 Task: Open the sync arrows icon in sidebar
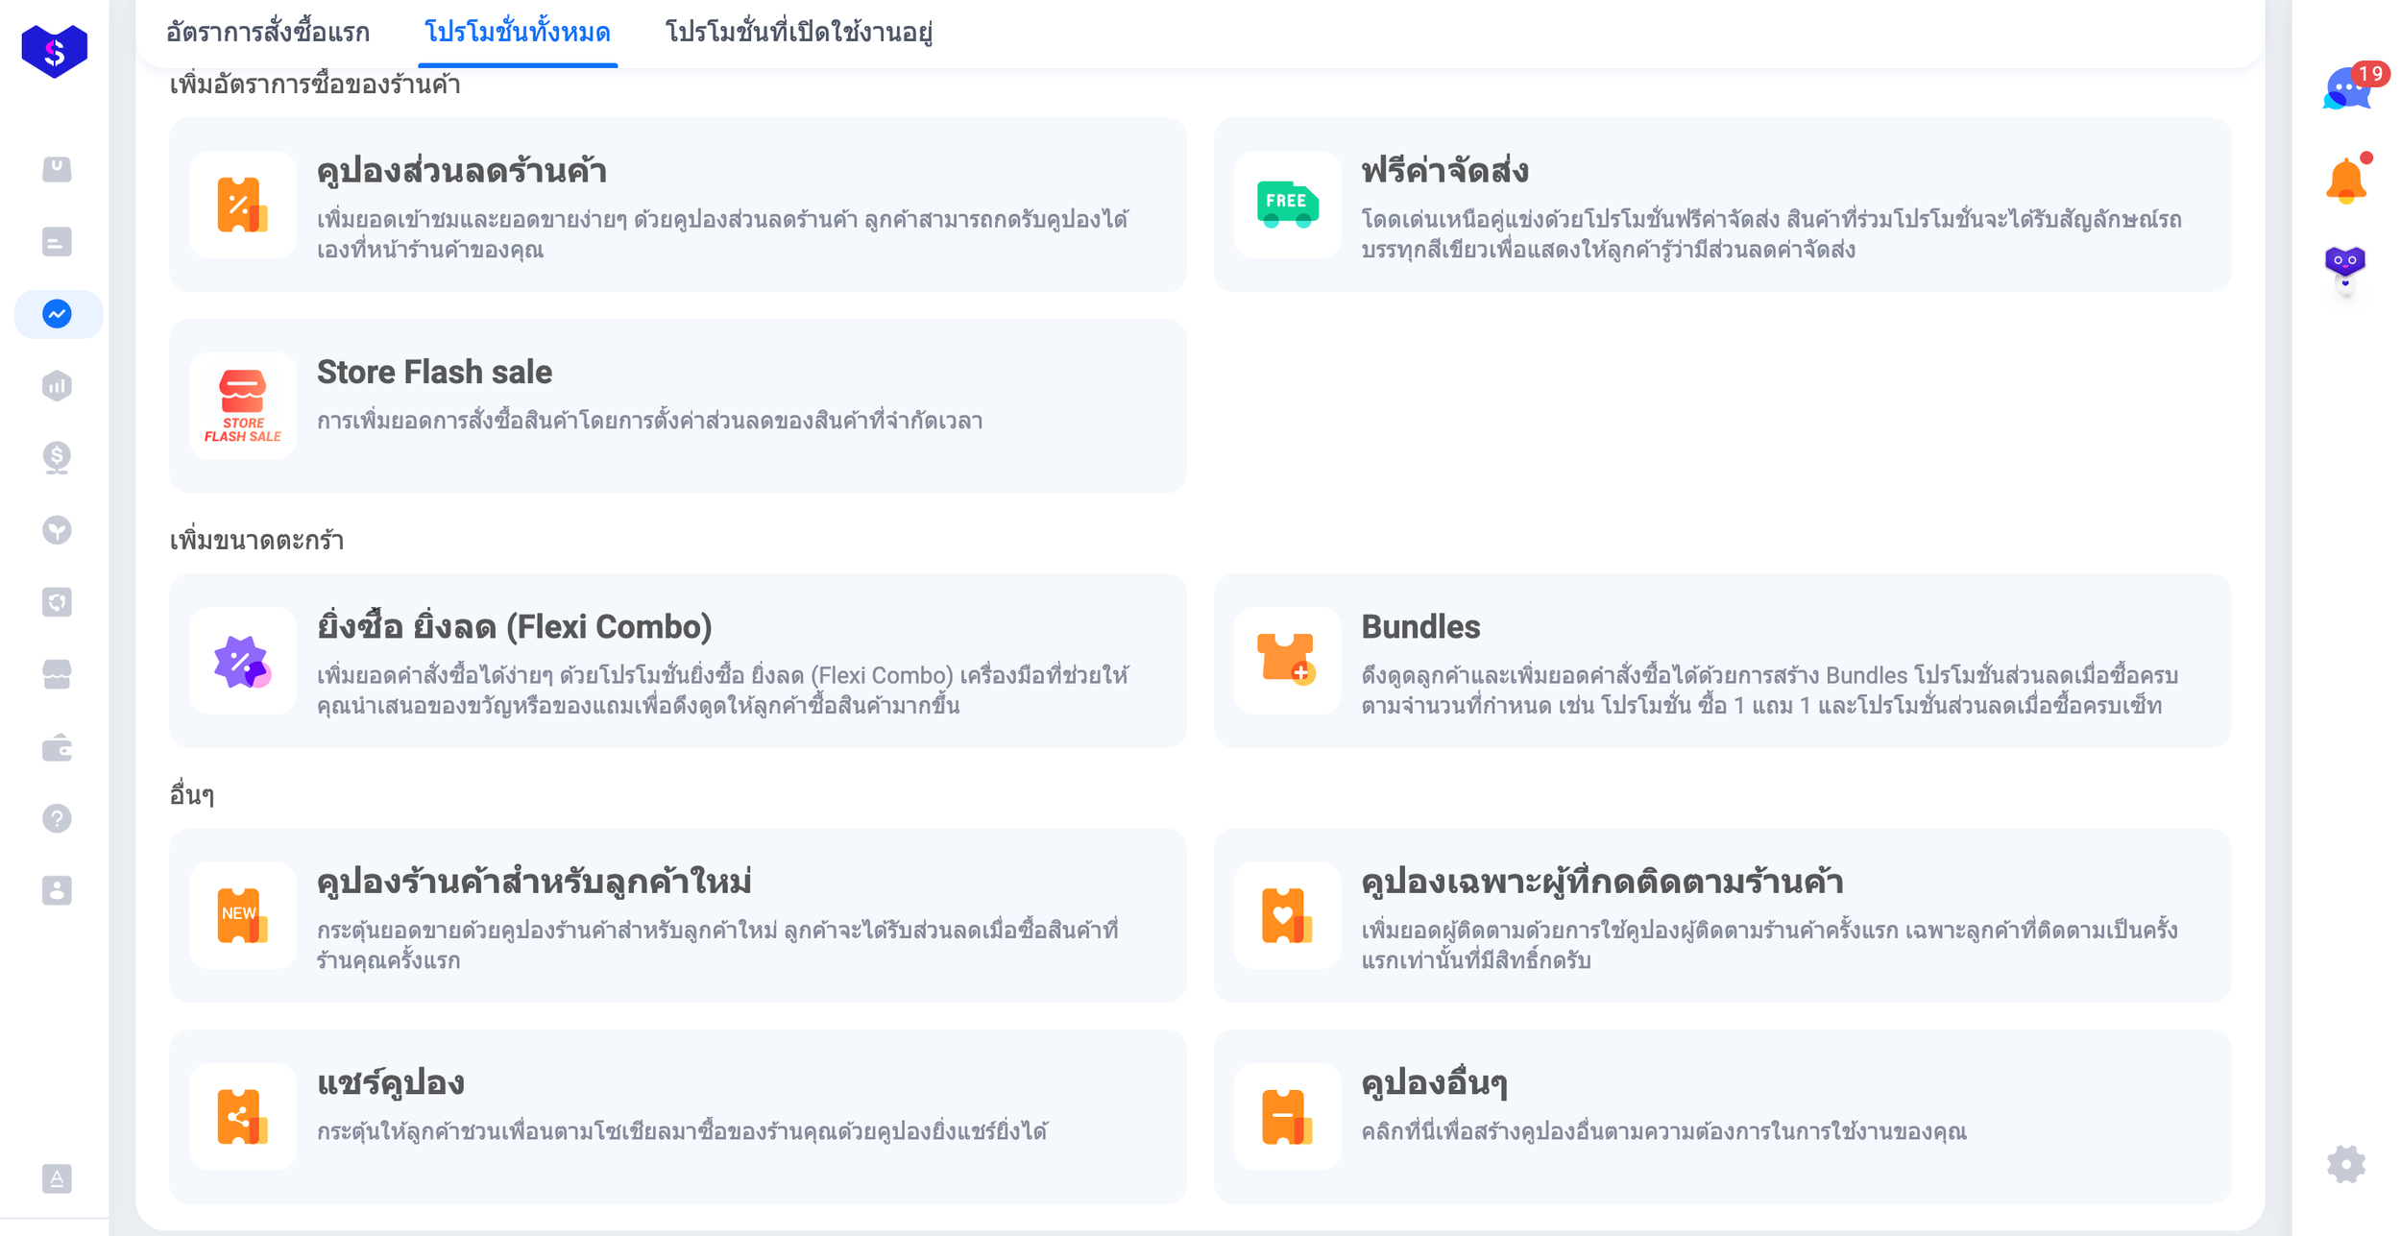point(58,603)
